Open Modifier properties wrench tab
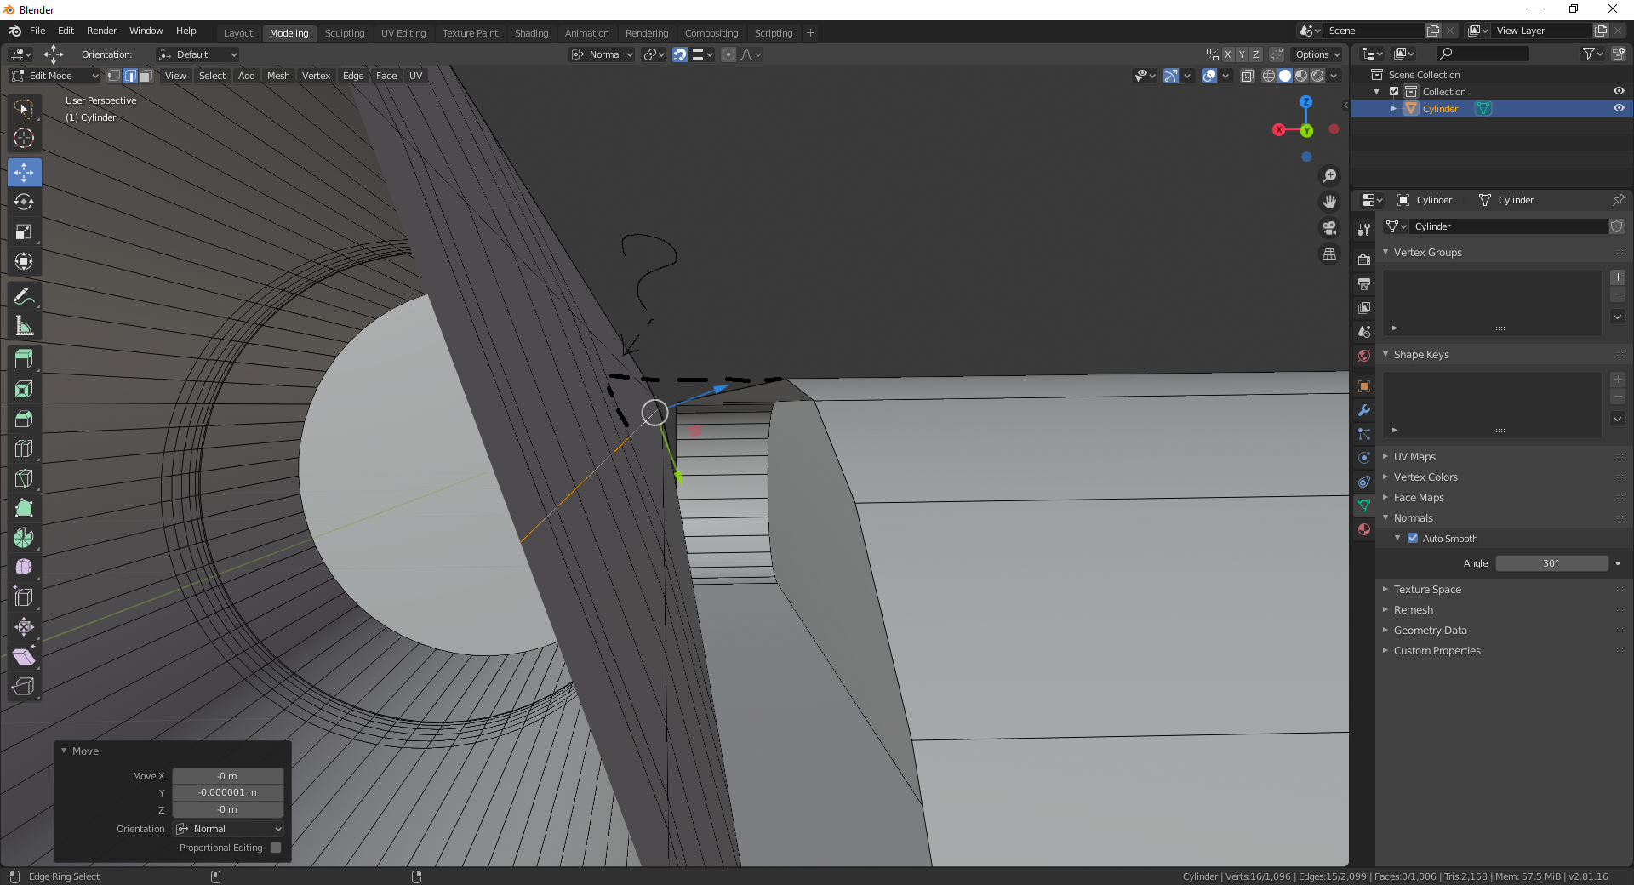 pyautogui.click(x=1364, y=410)
